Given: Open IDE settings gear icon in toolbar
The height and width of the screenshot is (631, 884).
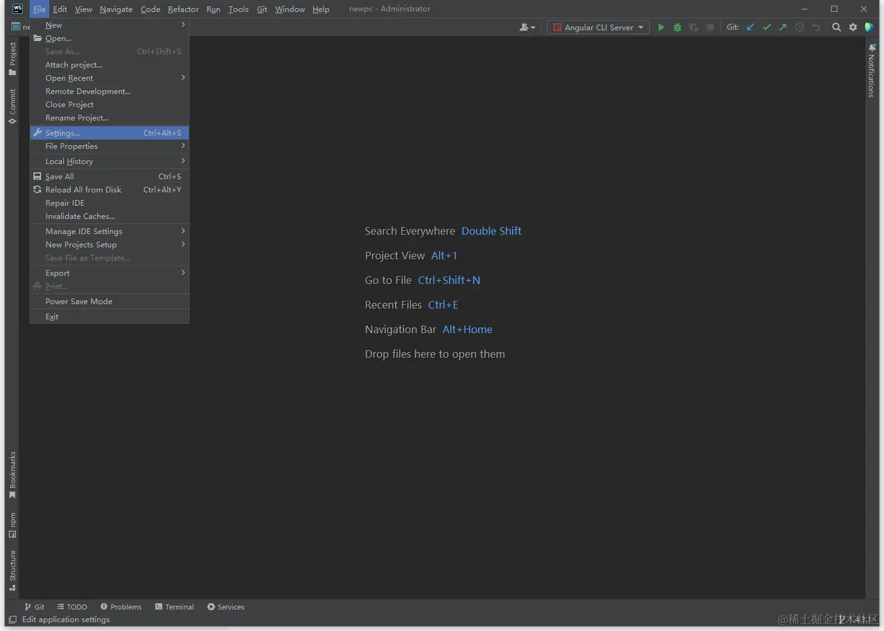Looking at the screenshot, I should tap(853, 27).
